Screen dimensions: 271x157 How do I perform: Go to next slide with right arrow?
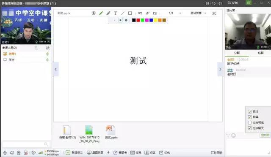220,69
